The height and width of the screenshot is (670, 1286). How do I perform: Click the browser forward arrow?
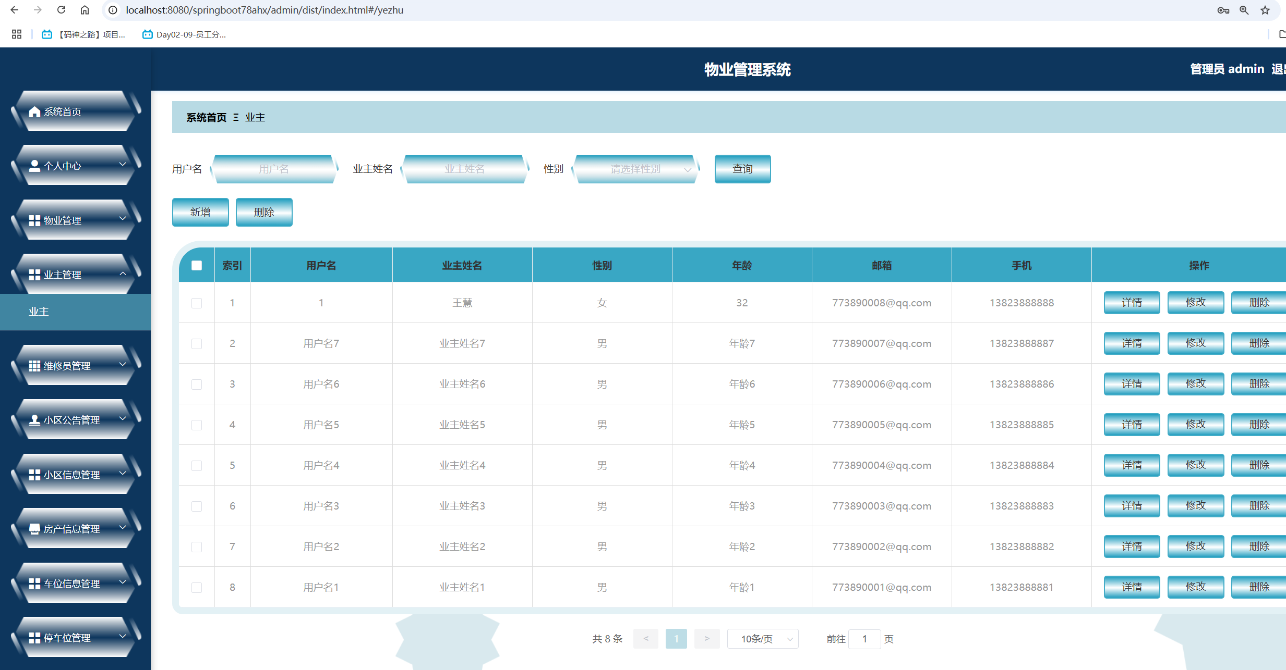pos(38,10)
